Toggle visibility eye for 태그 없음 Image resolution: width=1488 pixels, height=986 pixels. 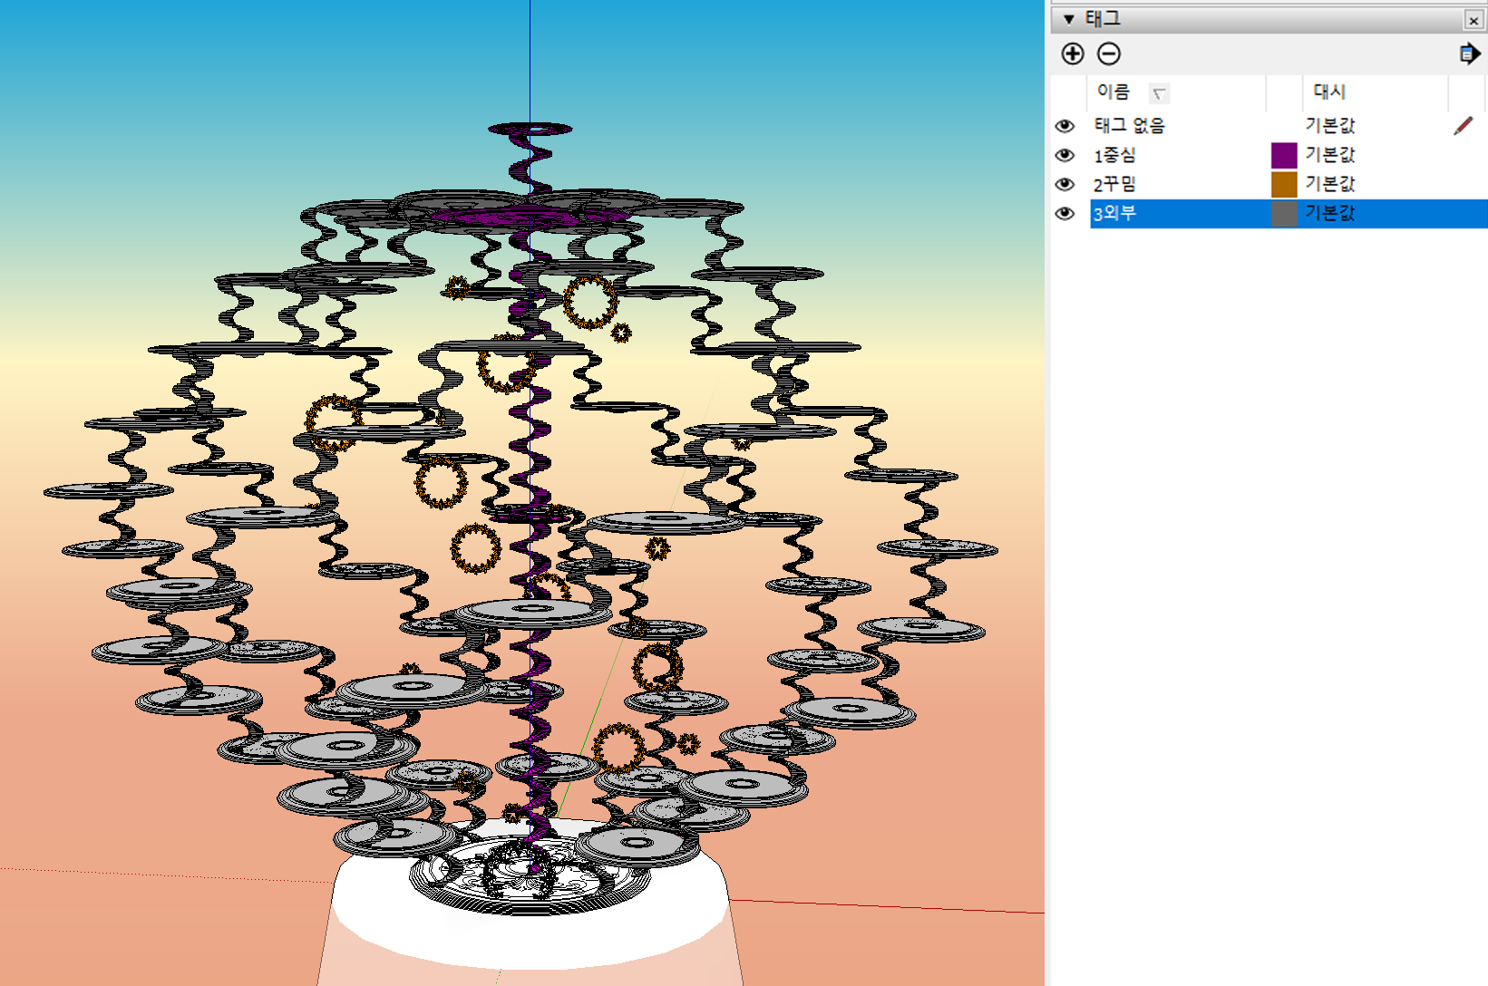[x=1065, y=126]
